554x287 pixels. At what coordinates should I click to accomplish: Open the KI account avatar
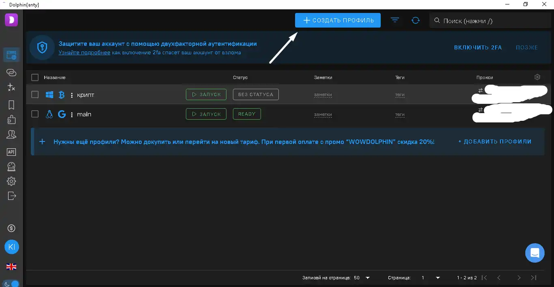coord(11,247)
